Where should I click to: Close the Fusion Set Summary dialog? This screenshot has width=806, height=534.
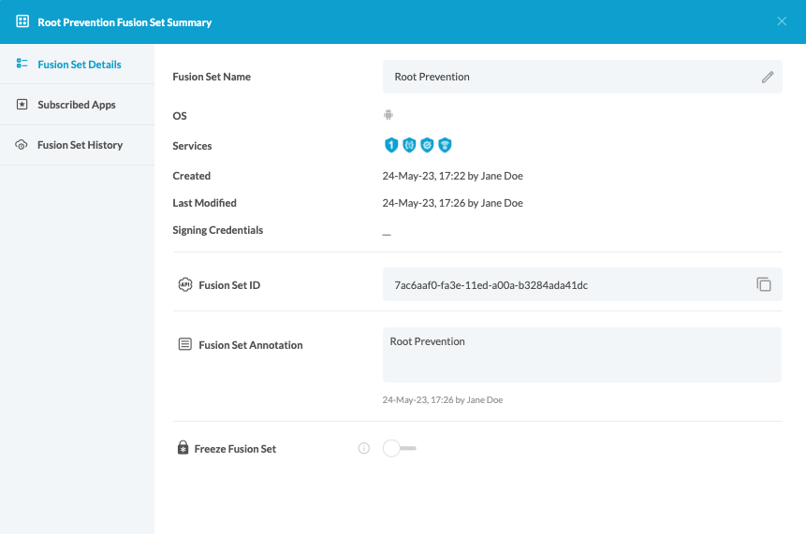coord(782,22)
